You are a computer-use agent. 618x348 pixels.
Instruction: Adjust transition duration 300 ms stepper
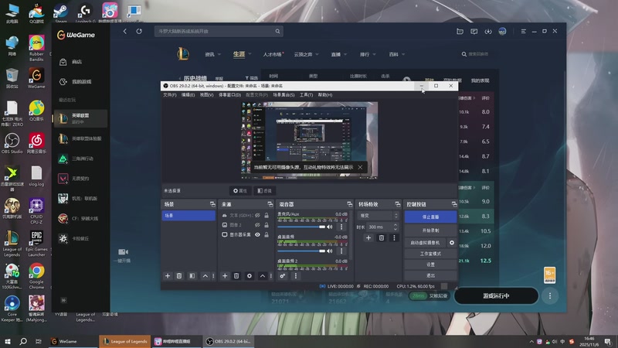click(x=396, y=227)
